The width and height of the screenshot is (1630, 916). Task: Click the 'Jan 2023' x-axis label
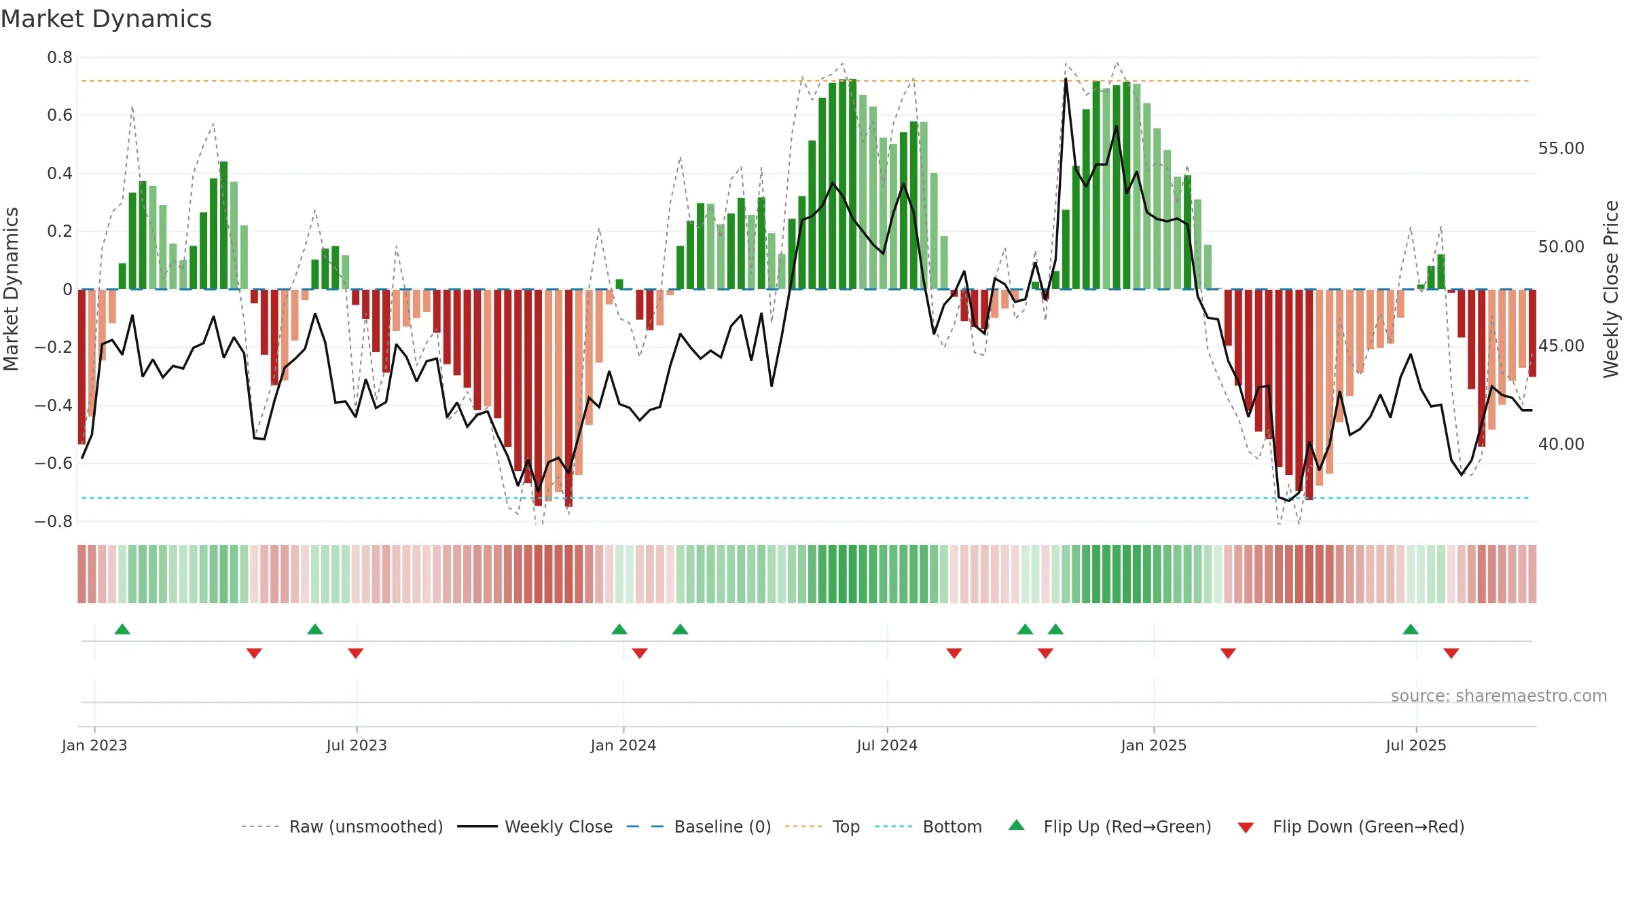coord(94,745)
